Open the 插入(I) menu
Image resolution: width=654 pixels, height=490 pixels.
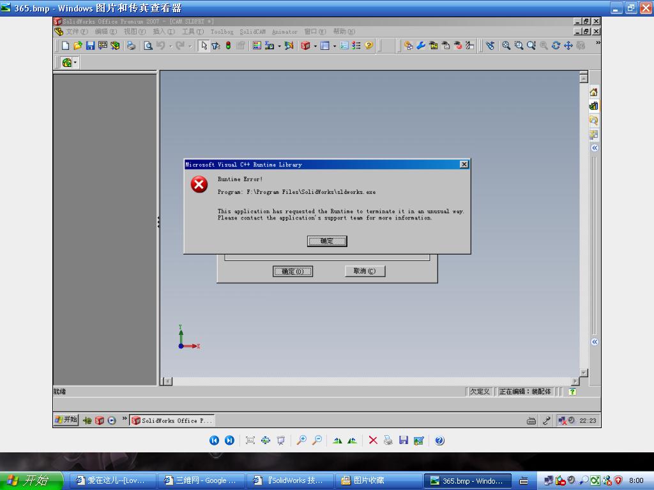click(x=164, y=32)
